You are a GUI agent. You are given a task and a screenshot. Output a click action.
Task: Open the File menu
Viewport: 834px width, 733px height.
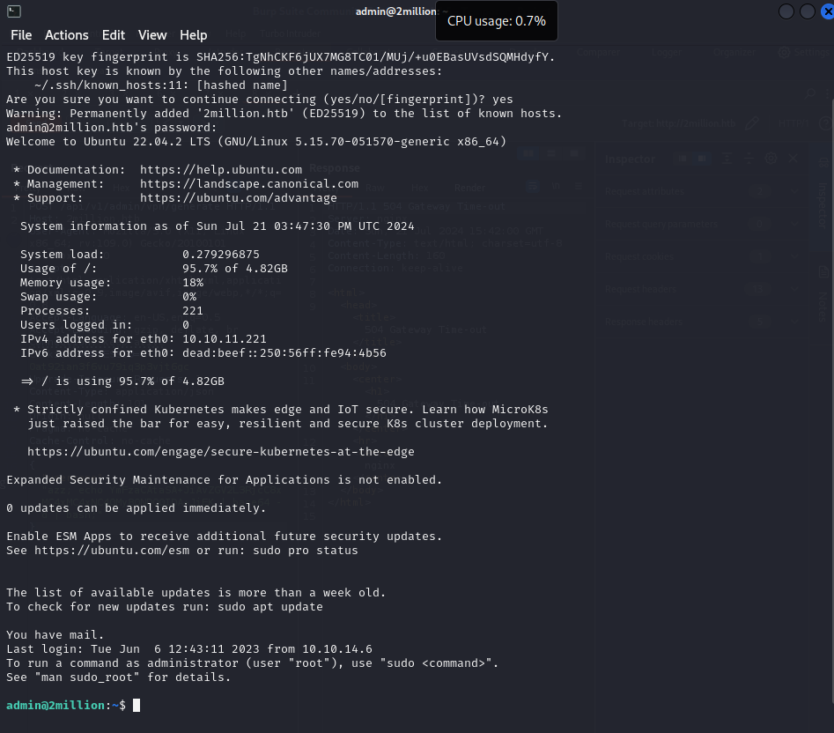tap(21, 35)
